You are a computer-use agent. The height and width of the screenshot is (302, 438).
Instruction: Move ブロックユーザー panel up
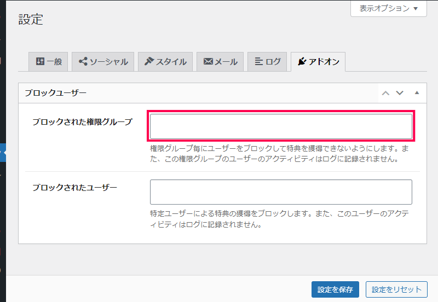pos(386,93)
